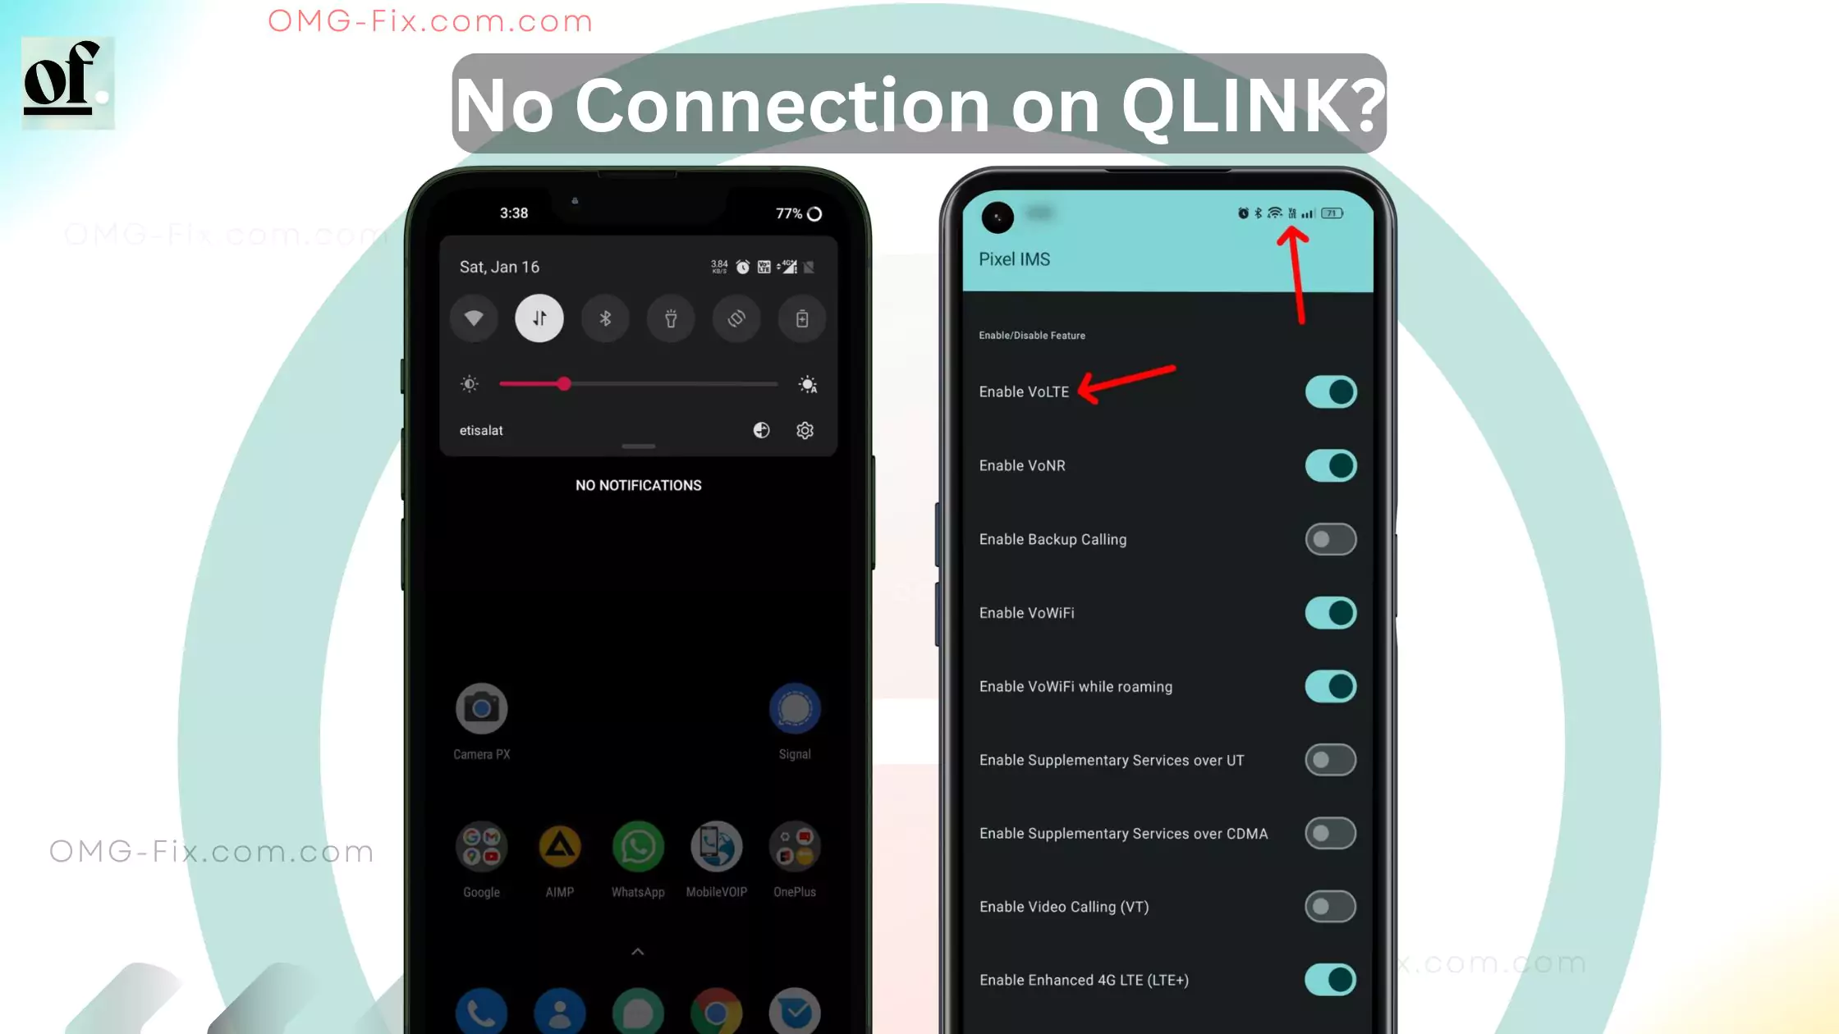Click the Bluetooth quick settings icon
Image resolution: width=1839 pixels, height=1034 pixels.
[x=605, y=318]
